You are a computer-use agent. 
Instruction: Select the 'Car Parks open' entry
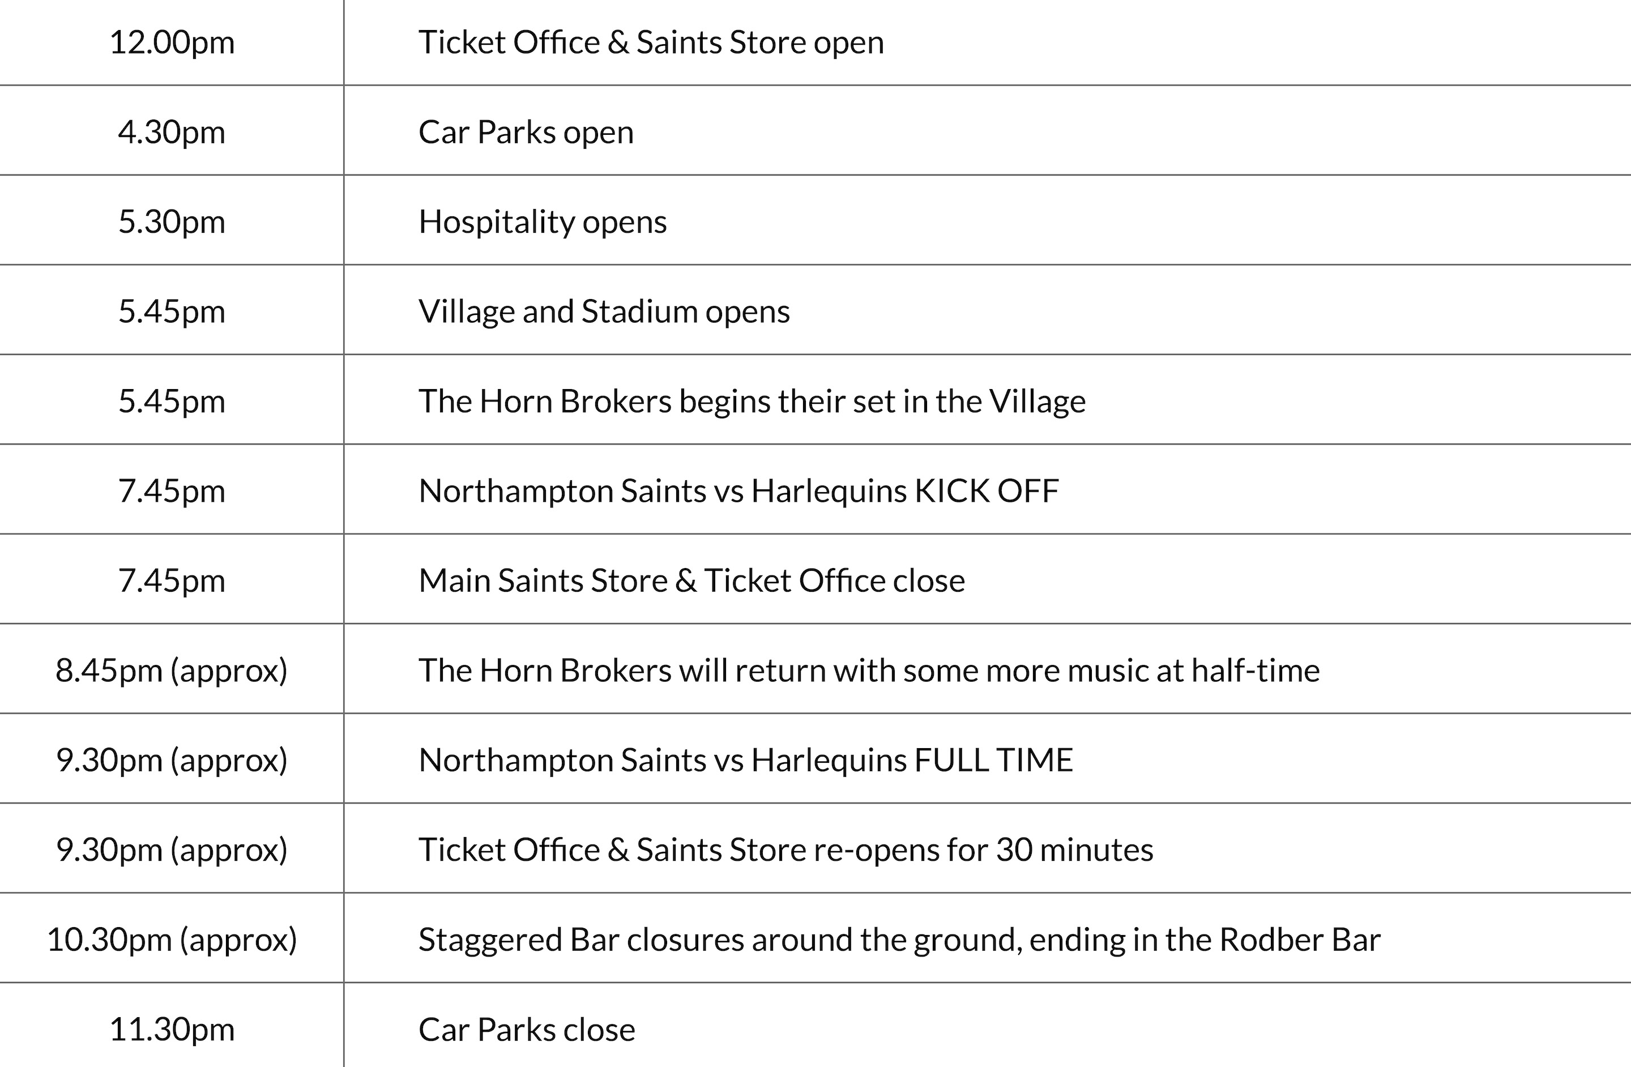(526, 133)
